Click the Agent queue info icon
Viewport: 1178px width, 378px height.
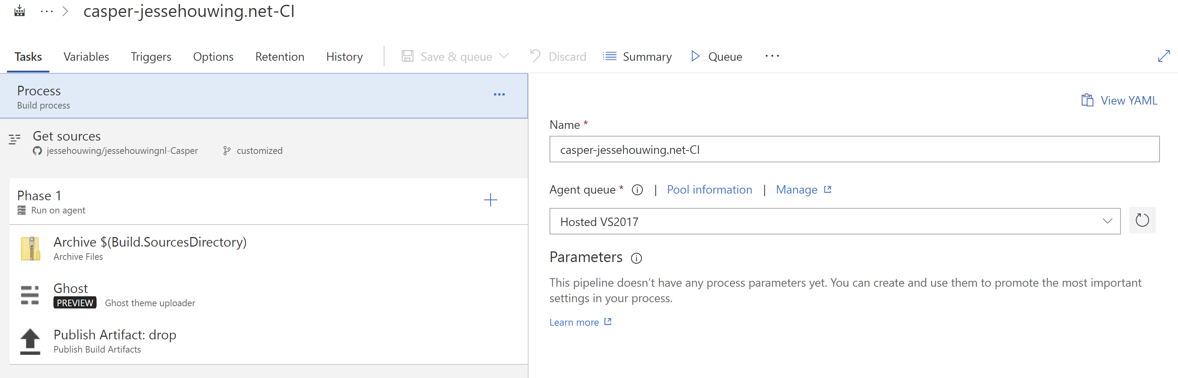(637, 190)
